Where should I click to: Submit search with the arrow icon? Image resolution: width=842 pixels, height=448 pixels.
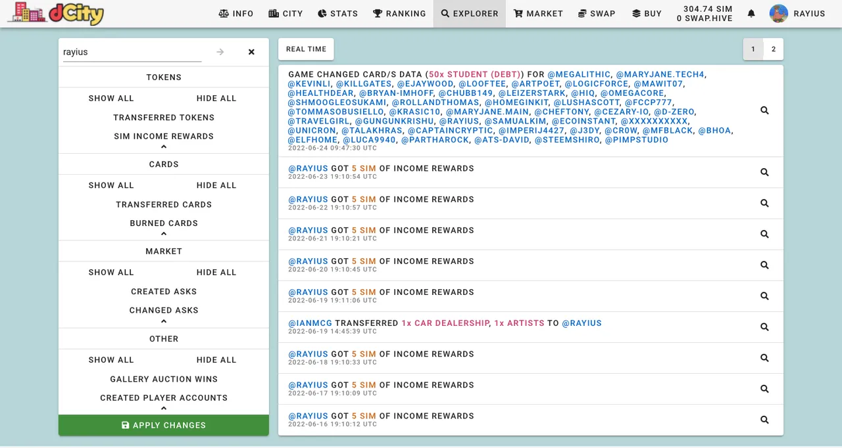click(x=220, y=52)
